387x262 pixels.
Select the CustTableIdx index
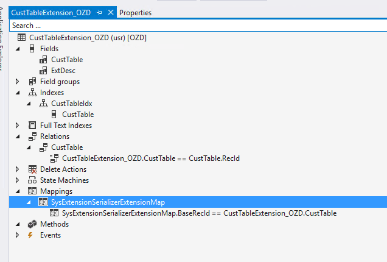pyautogui.click(x=71, y=104)
